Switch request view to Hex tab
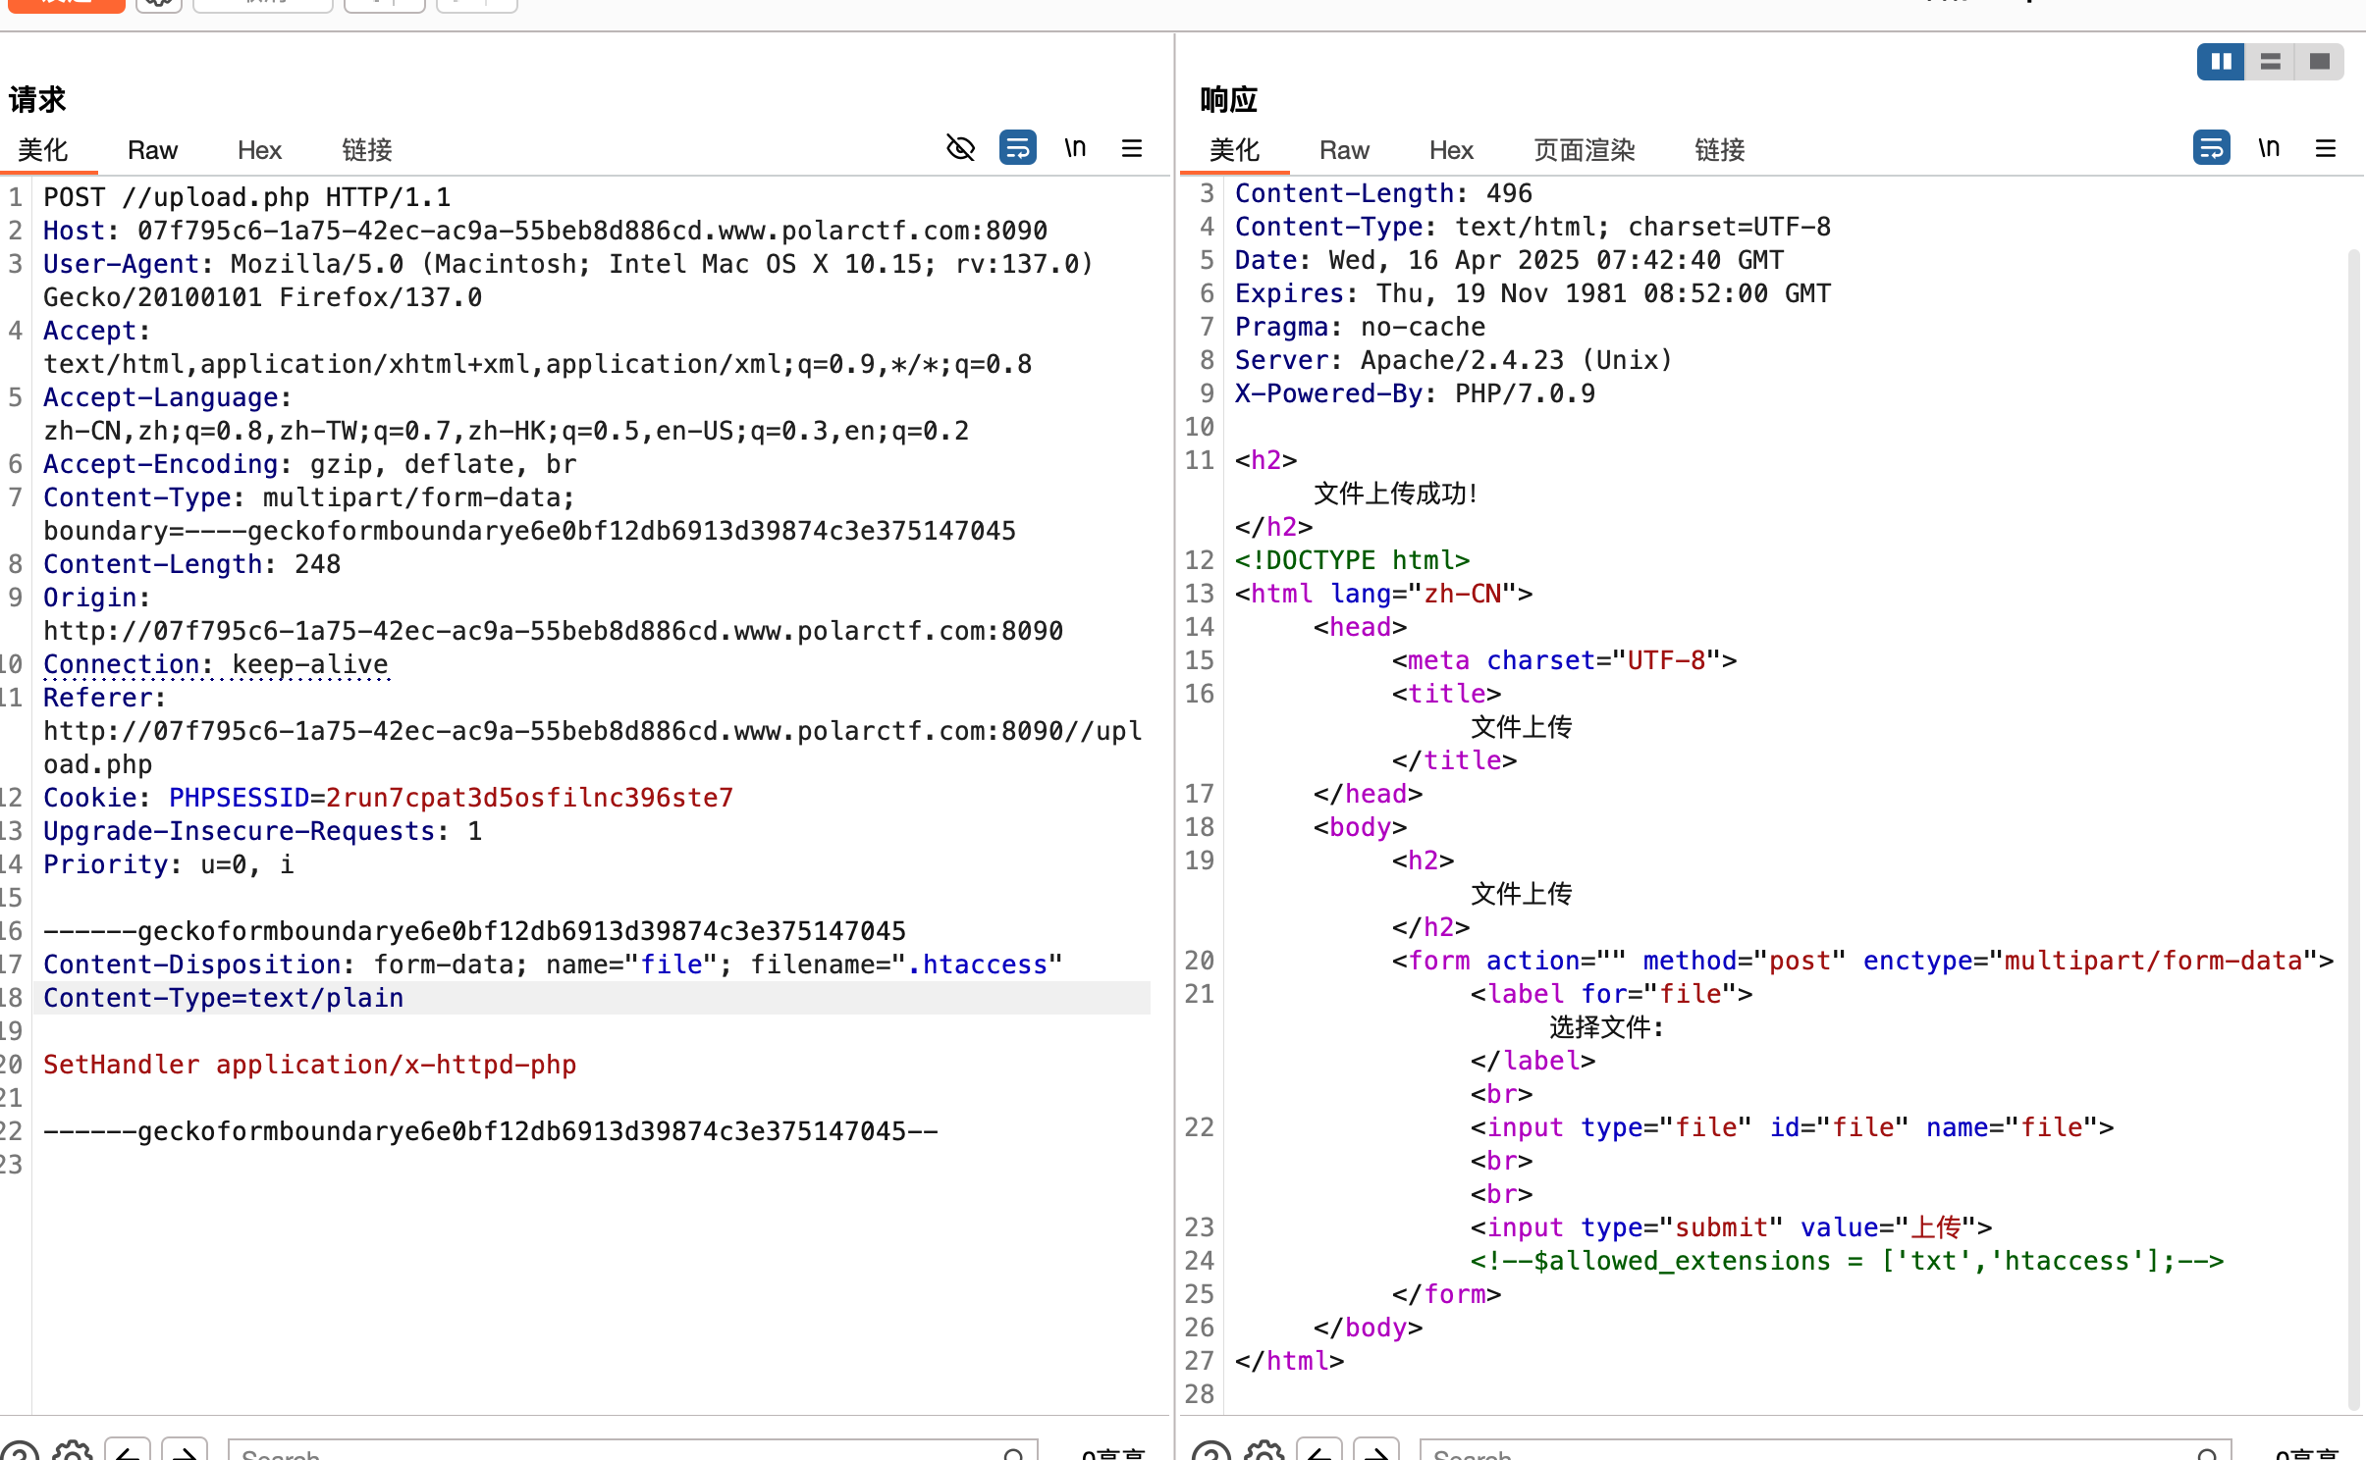The image size is (2366, 1460). click(x=259, y=150)
